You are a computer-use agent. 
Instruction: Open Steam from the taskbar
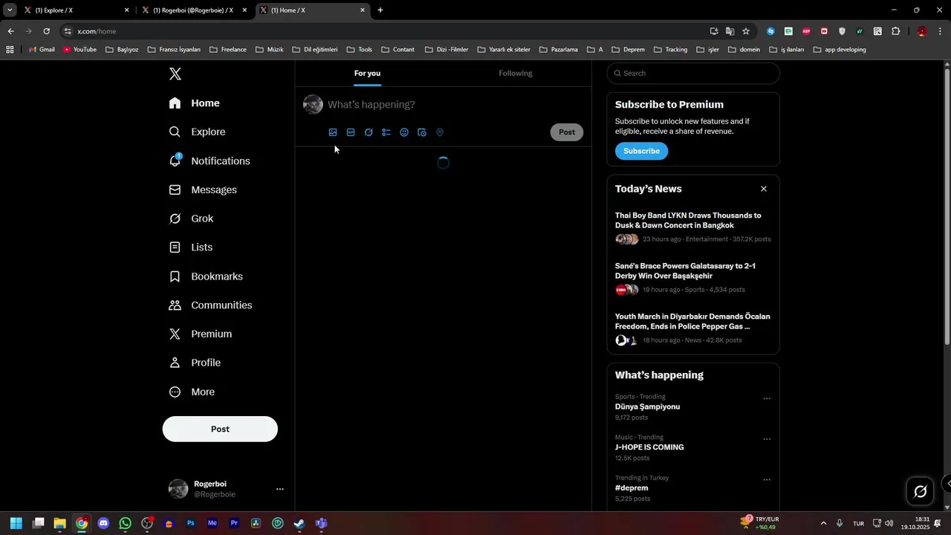click(x=299, y=523)
